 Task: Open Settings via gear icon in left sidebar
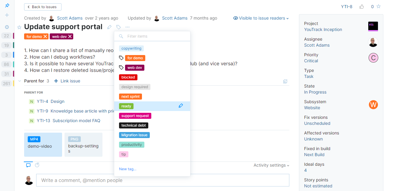point(7,27)
